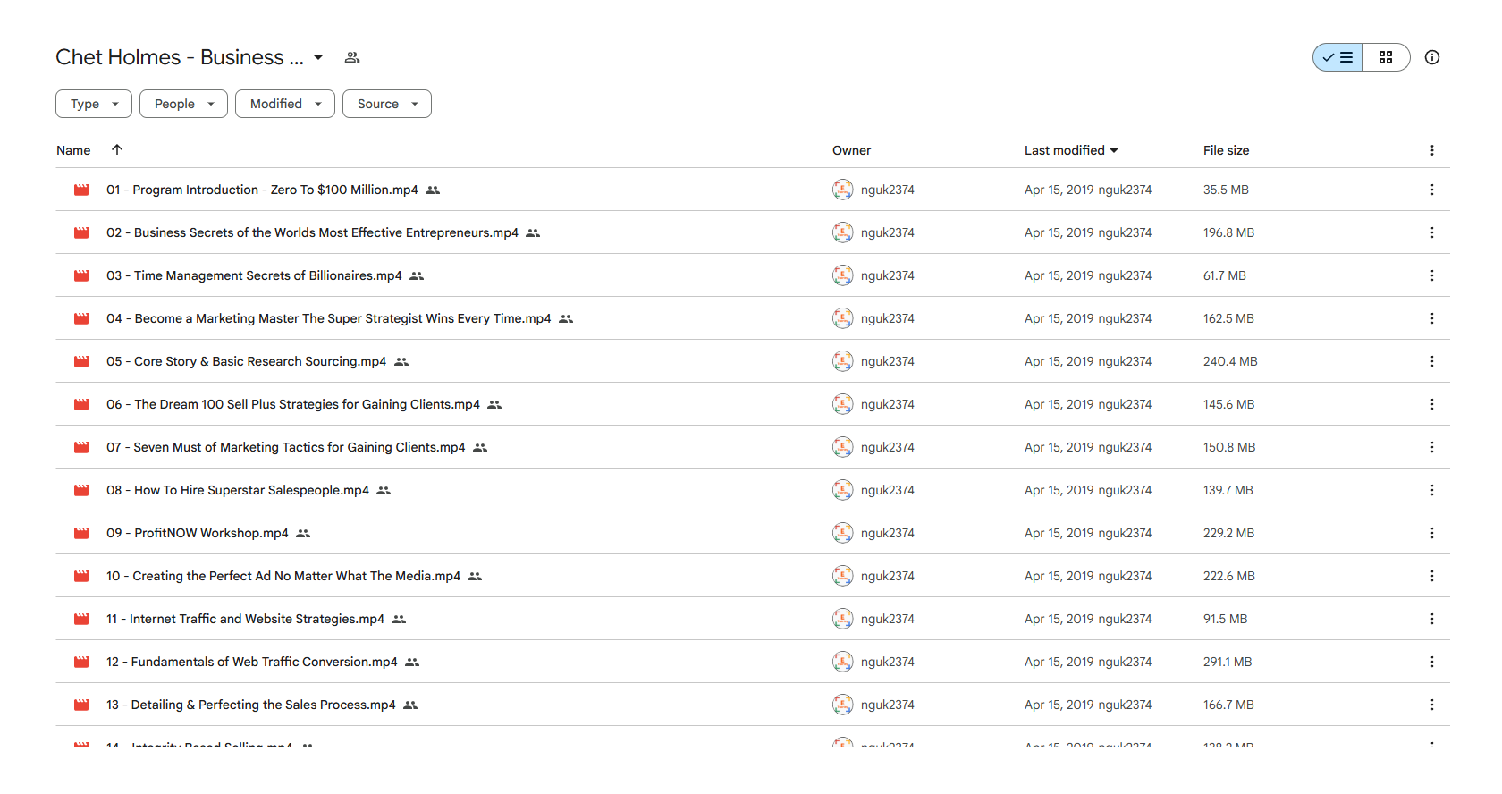Switch to grid layout view
1502x794 pixels.
tap(1386, 57)
